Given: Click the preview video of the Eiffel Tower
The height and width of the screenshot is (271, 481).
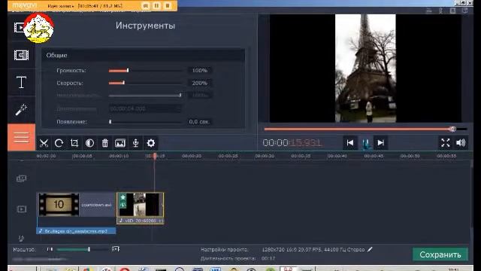Looking at the screenshot, I should (365, 69).
